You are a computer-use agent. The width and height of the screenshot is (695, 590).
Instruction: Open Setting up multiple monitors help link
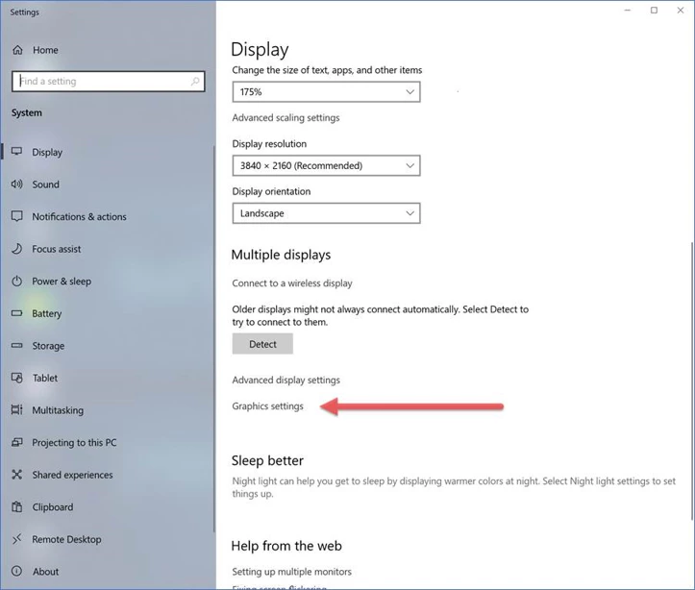coord(291,572)
